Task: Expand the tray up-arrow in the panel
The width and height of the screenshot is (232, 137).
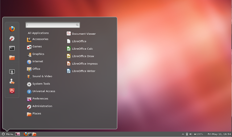Action: pyautogui.click(x=183, y=134)
